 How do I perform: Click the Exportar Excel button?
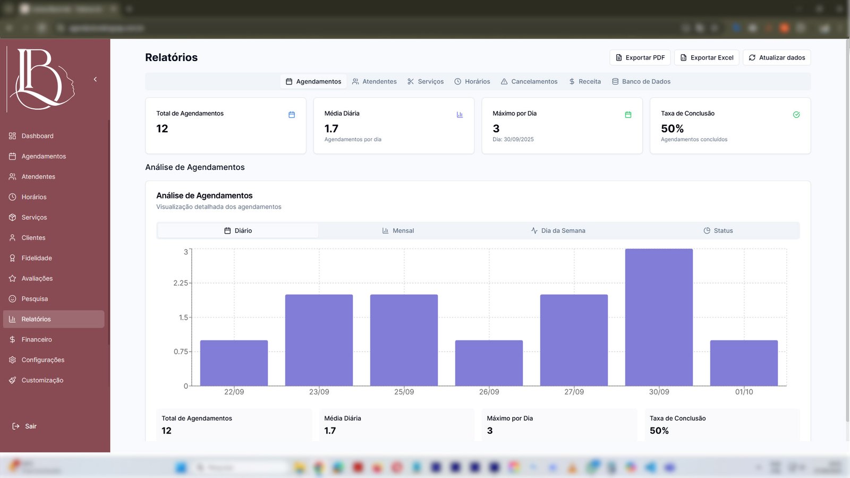[707, 57]
